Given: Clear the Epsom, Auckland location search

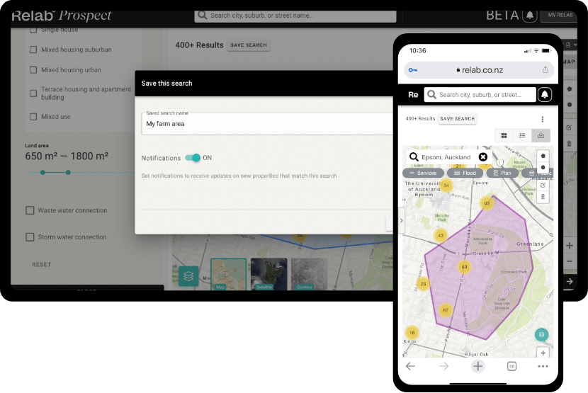Looking at the screenshot, I should tap(483, 157).
